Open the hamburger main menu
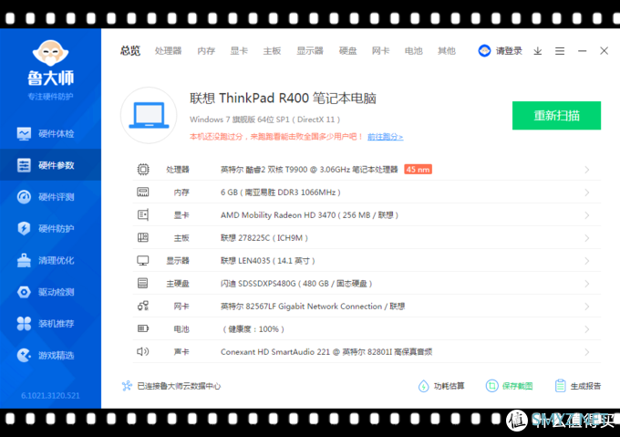The width and height of the screenshot is (620, 437). [560, 50]
